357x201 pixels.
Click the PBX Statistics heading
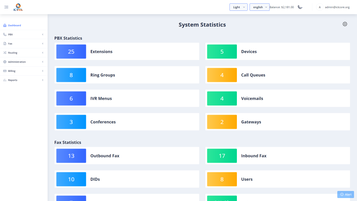(x=68, y=38)
